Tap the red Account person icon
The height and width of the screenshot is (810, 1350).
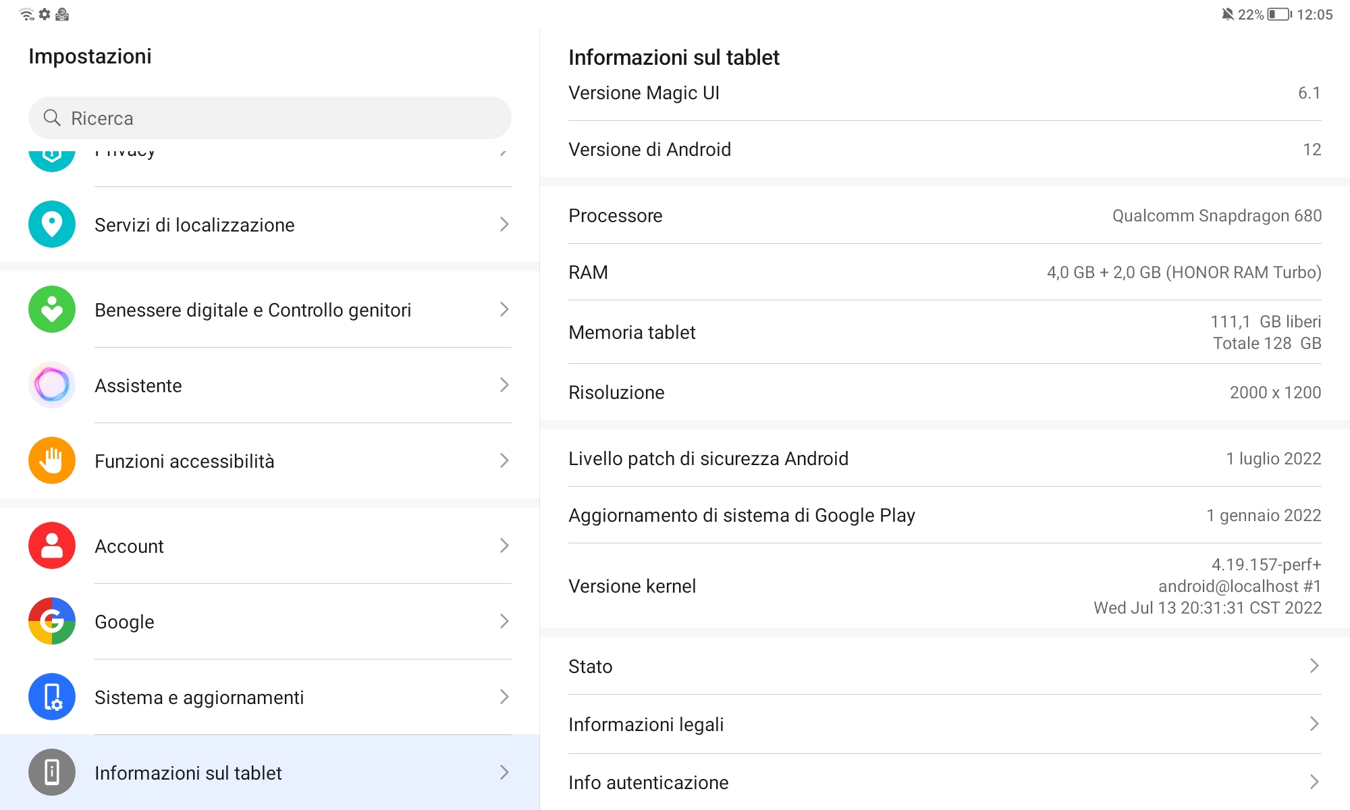pyautogui.click(x=52, y=545)
